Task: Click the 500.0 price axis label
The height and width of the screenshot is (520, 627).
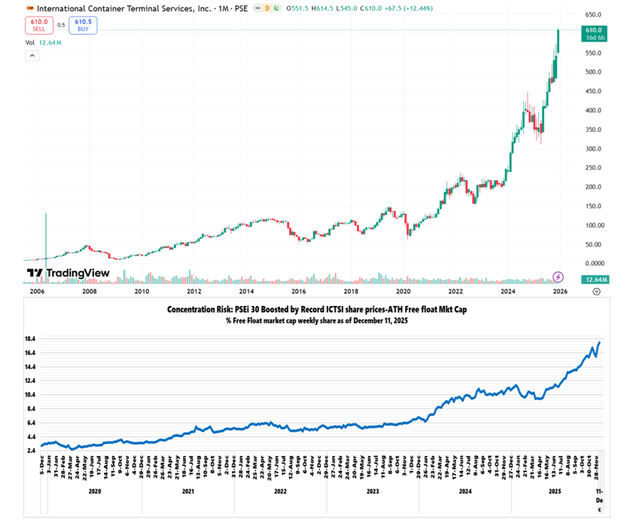Action: pos(593,72)
